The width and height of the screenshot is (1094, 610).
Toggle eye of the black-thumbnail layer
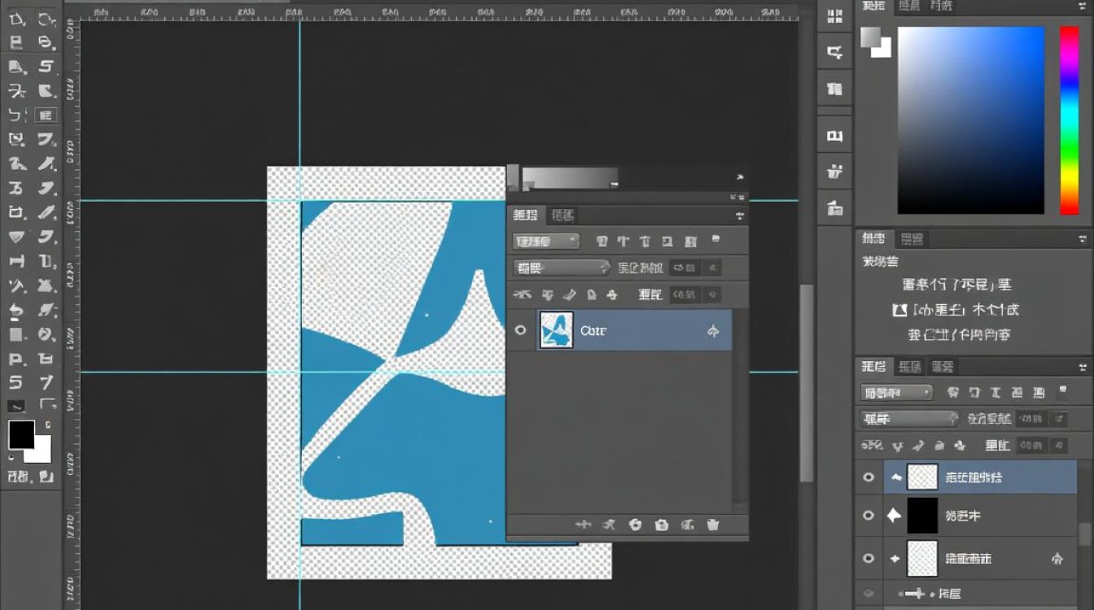pos(869,516)
